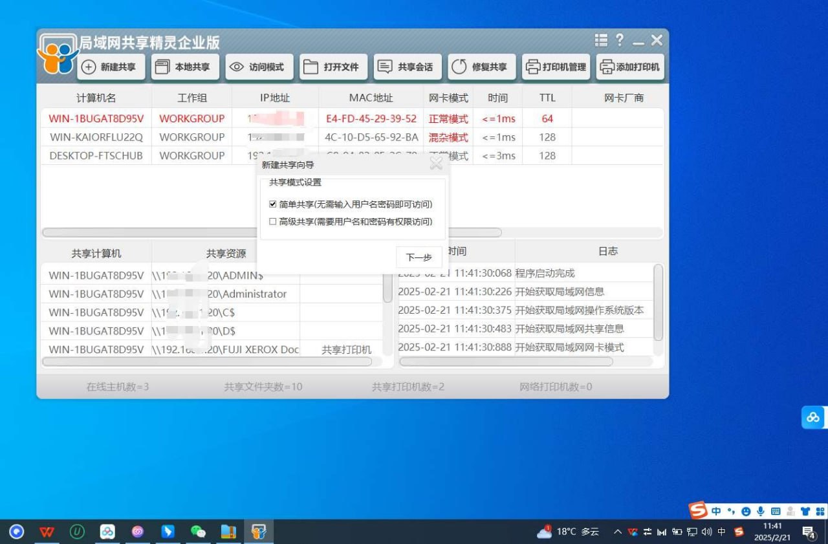Toggle Chinese/English input in system tray

716,510
